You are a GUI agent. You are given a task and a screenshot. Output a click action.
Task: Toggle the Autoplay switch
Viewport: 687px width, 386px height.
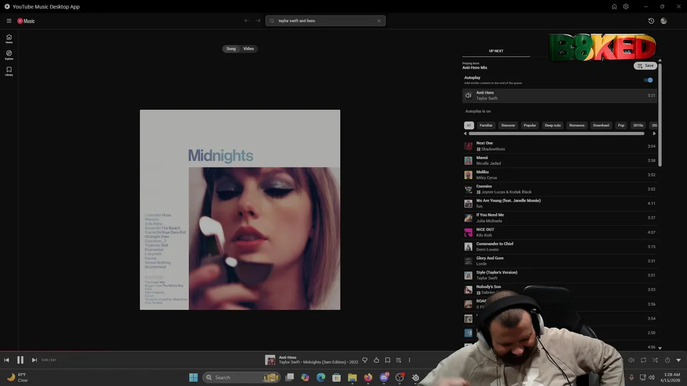[x=649, y=80]
